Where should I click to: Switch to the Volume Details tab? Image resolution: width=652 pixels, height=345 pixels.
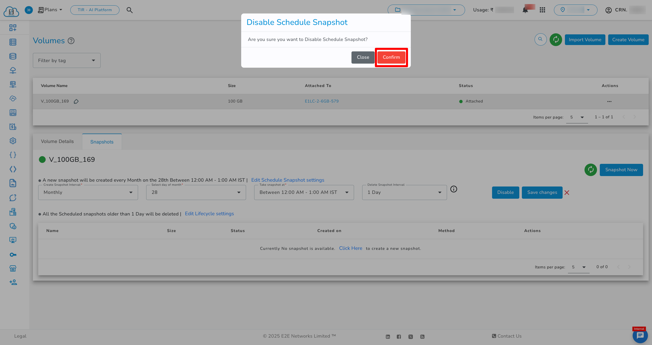pyautogui.click(x=57, y=141)
